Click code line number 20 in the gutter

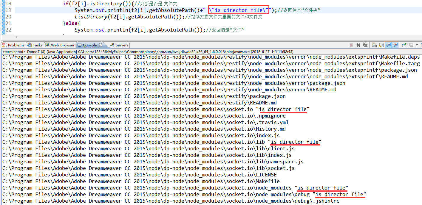coord(8,17)
